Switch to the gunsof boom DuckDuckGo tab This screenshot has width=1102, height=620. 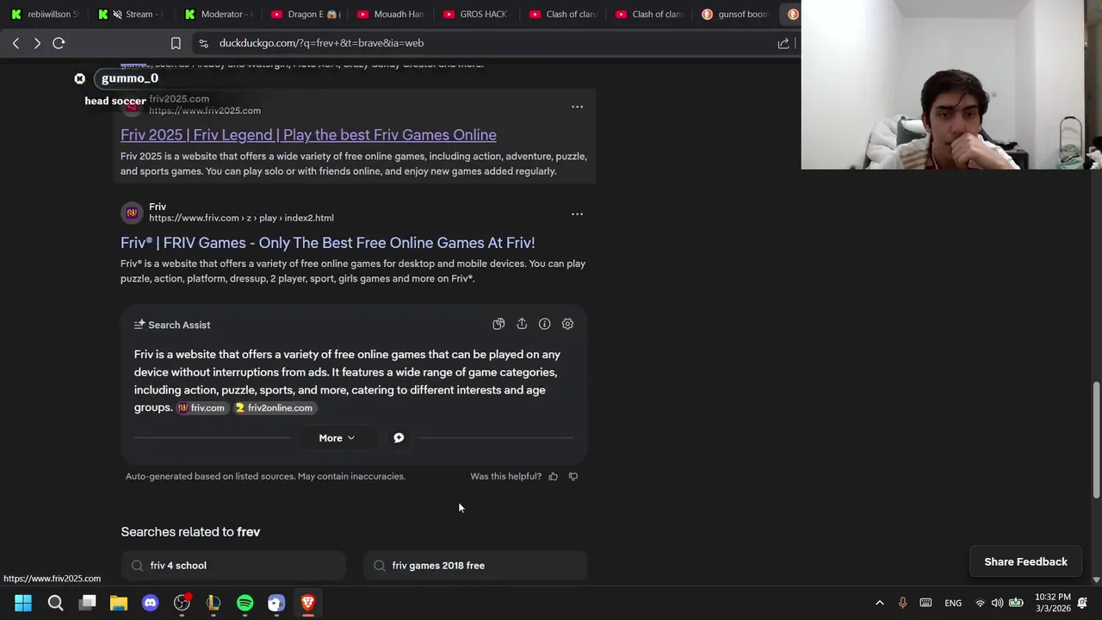[734, 14]
